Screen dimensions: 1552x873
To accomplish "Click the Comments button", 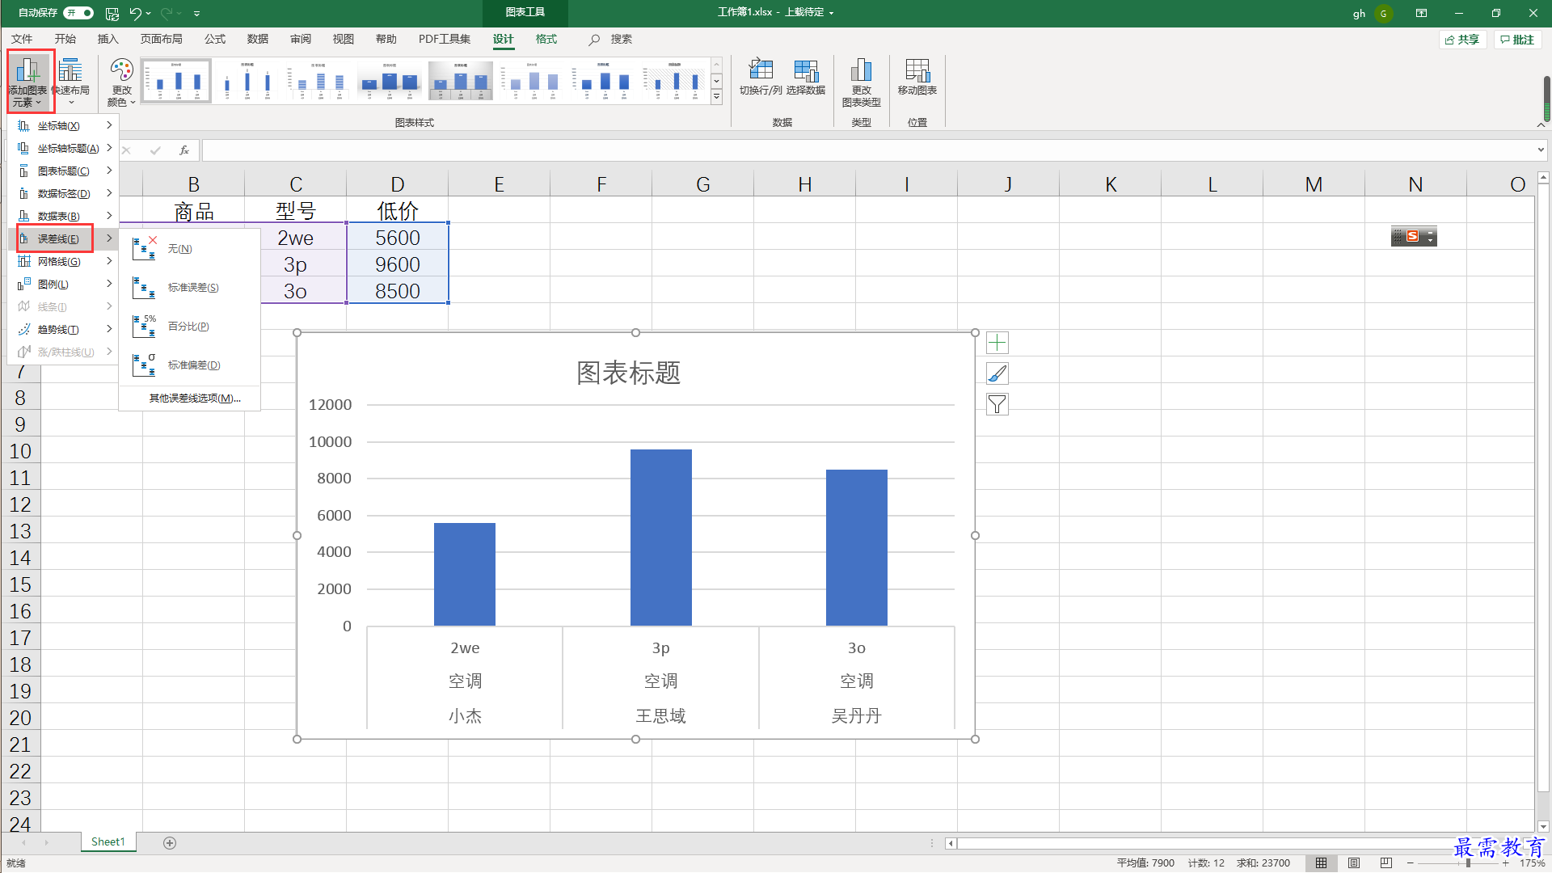I will point(1517,40).
